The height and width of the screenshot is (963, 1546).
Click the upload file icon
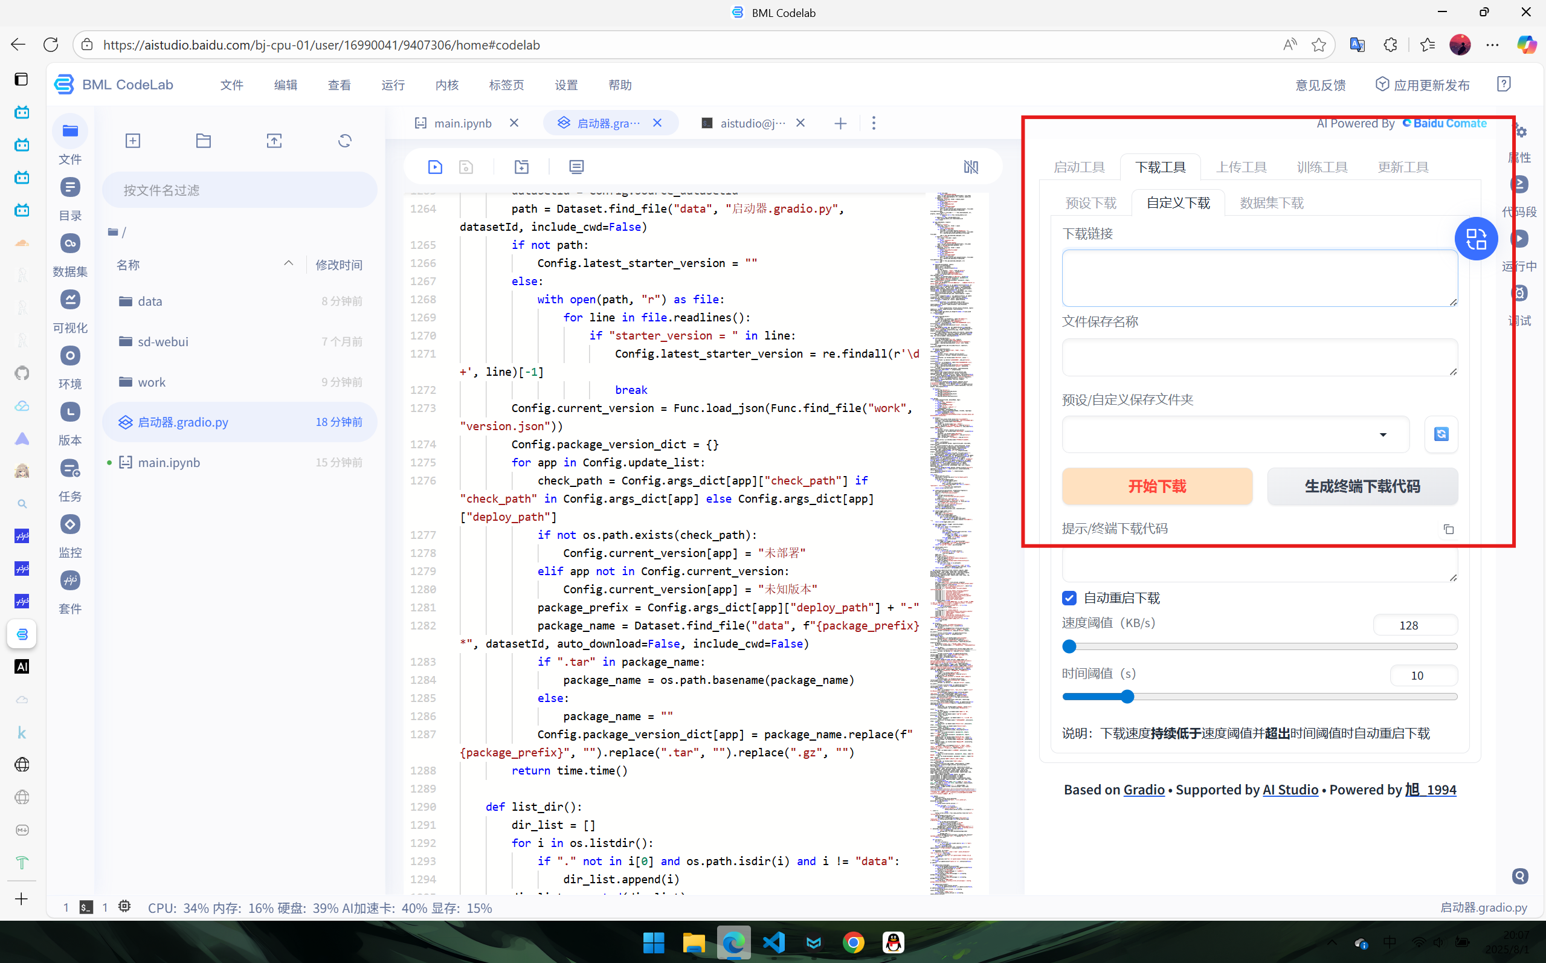click(x=274, y=141)
